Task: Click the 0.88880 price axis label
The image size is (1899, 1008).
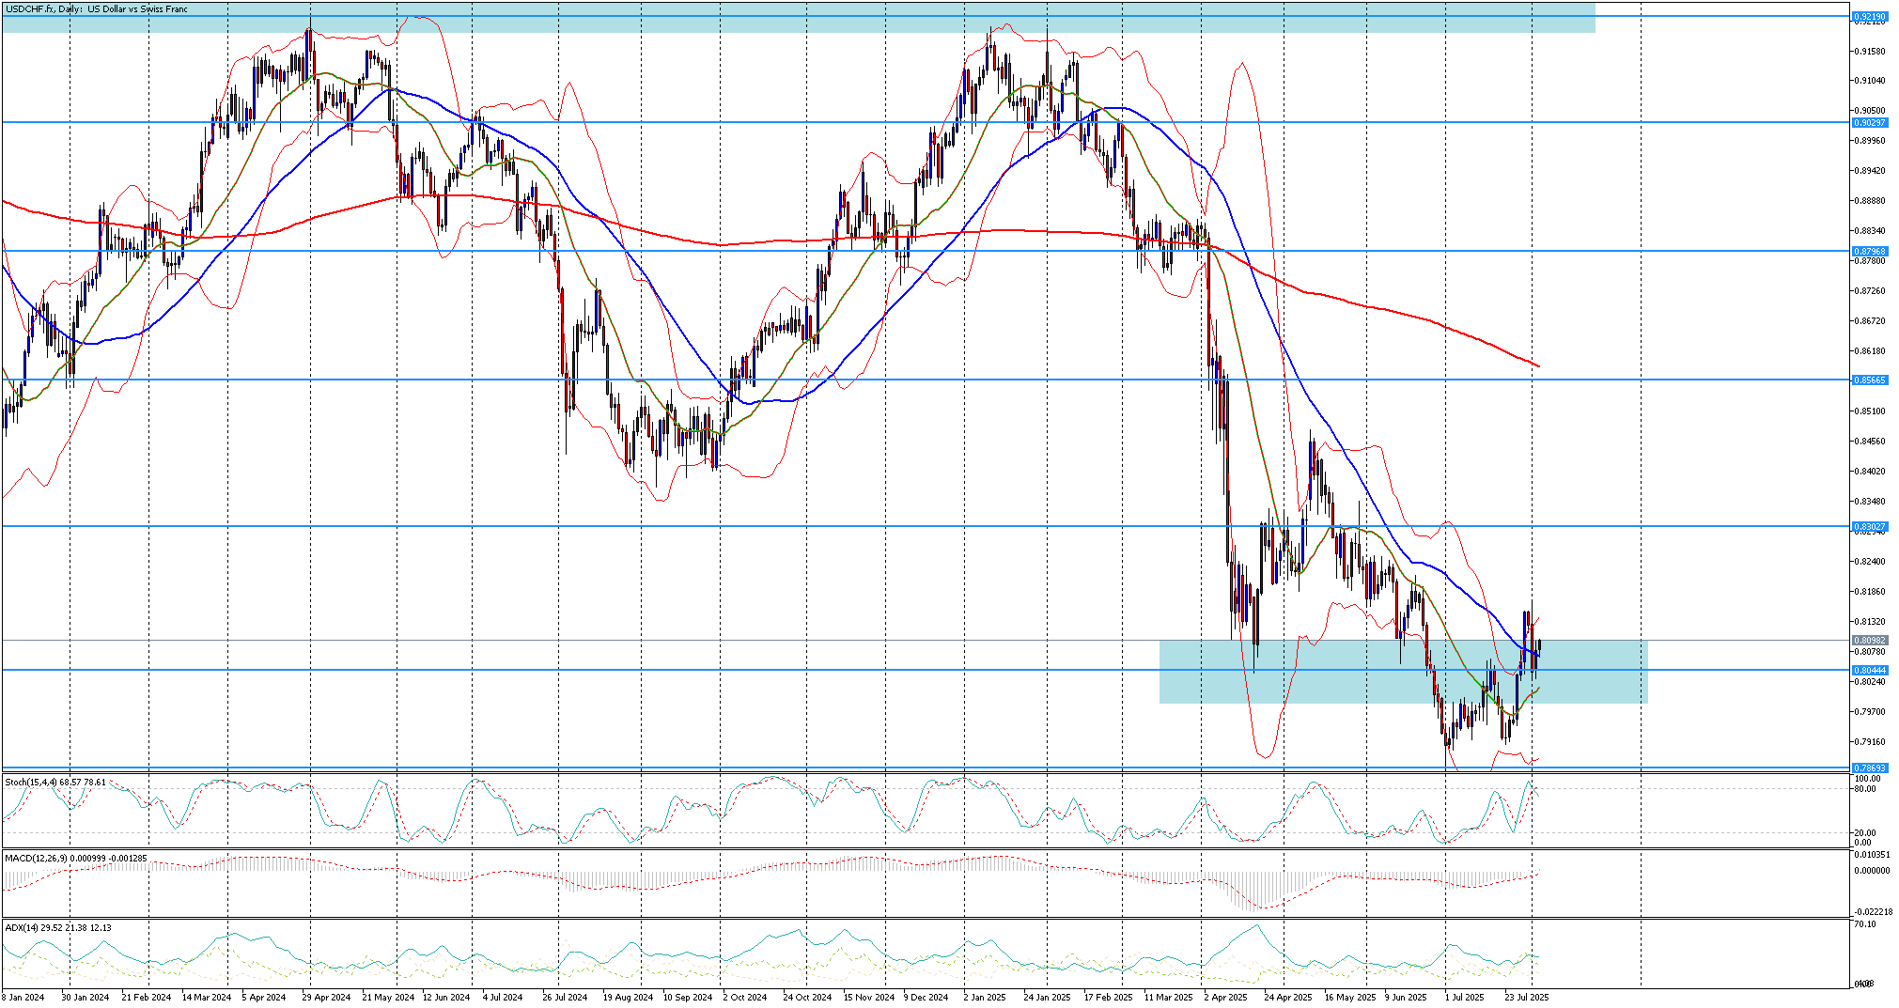Action: click(1869, 201)
